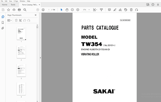
Task: Open the View menu
Action: click(x=10, y=1)
